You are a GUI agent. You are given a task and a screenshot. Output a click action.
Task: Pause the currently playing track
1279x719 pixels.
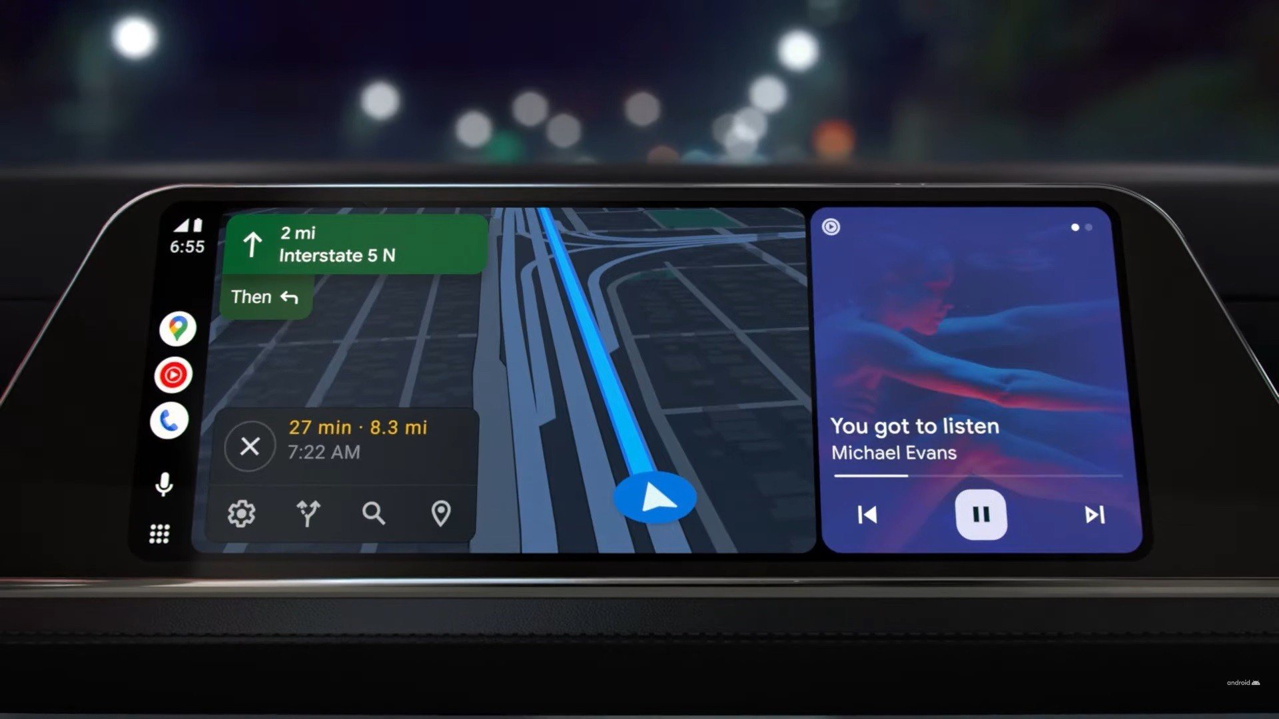tap(977, 515)
